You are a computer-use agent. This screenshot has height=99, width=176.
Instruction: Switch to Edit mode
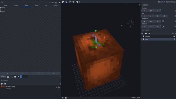(x=164, y=2)
